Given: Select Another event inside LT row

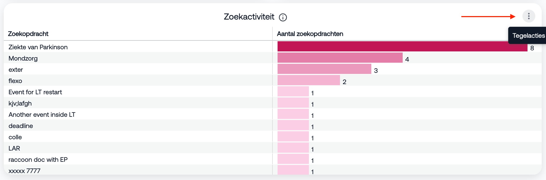Looking at the screenshot, I should click(x=42, y=115).
